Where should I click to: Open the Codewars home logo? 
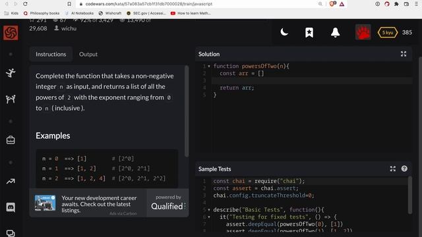pyautogui.click(x=11, y=33)
